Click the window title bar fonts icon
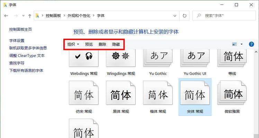Viewport: 259px width, 138px height. coord(5,5)
